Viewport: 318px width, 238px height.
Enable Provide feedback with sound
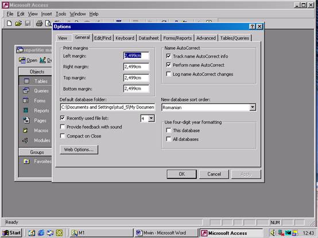[63, 127]
